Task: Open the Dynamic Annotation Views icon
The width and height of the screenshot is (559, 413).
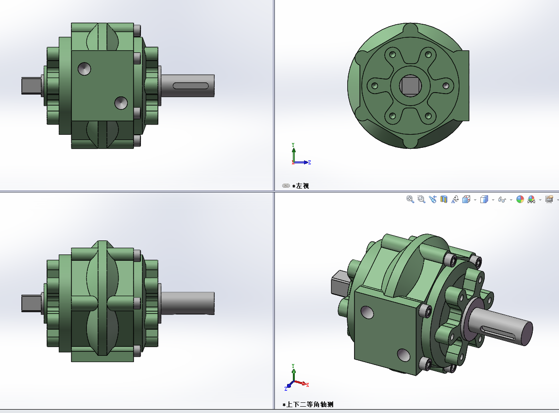Action: pyautogui.click(x=455, y=199)
